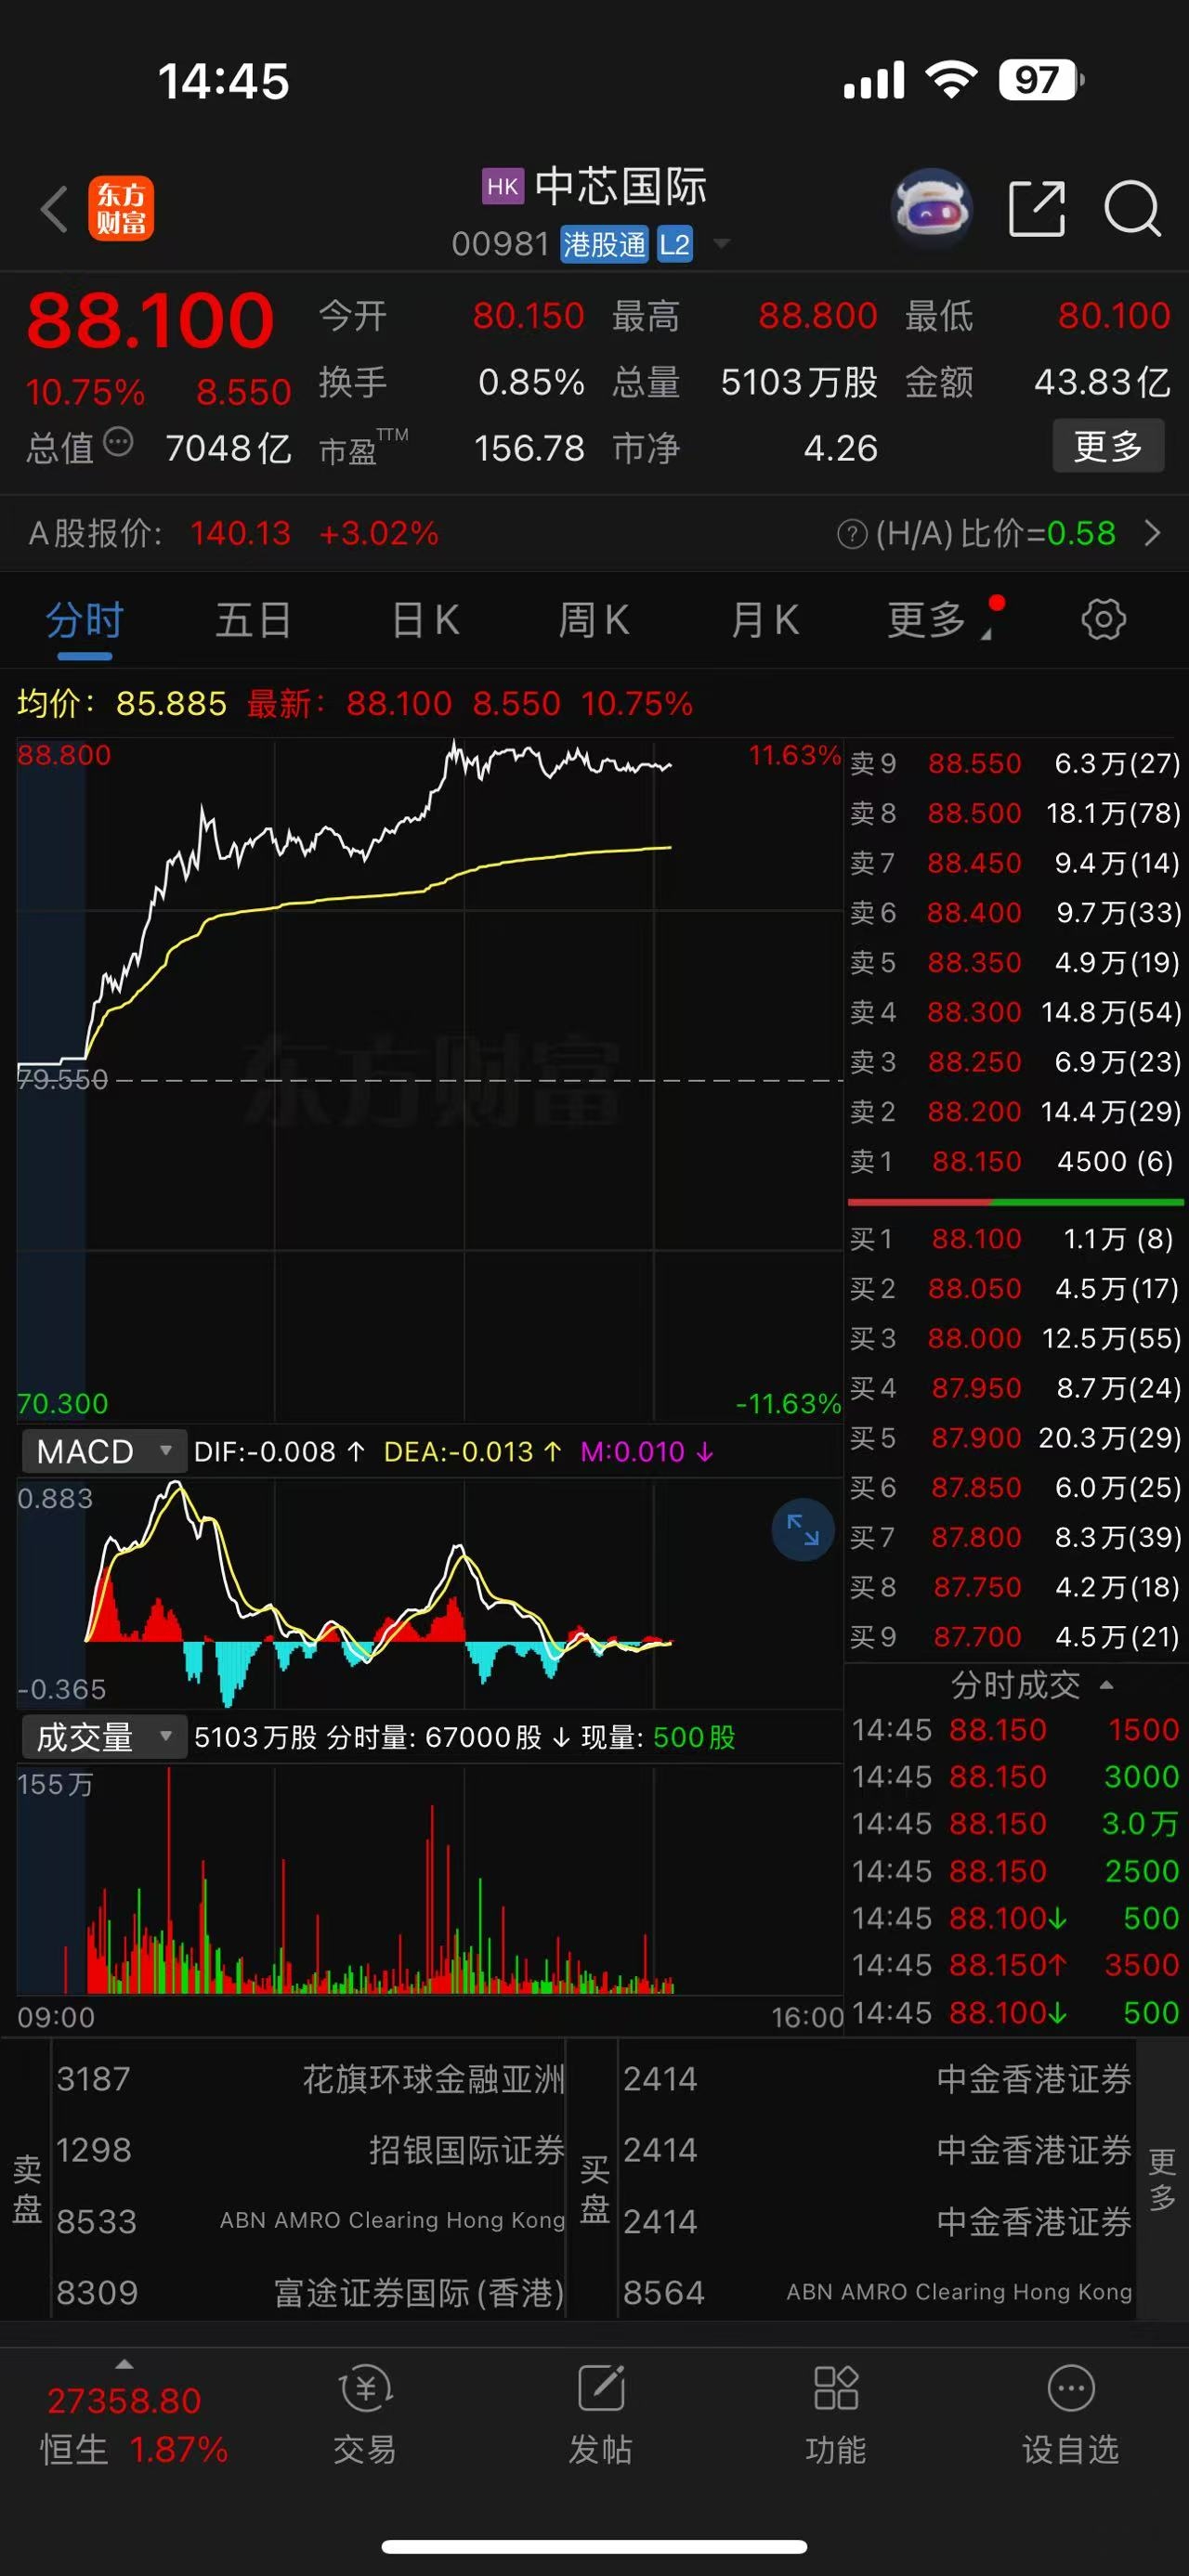Tap the L2 level badge
Image resolution: width=1189 pixels, height=2576 pixels.
[674, 244]
